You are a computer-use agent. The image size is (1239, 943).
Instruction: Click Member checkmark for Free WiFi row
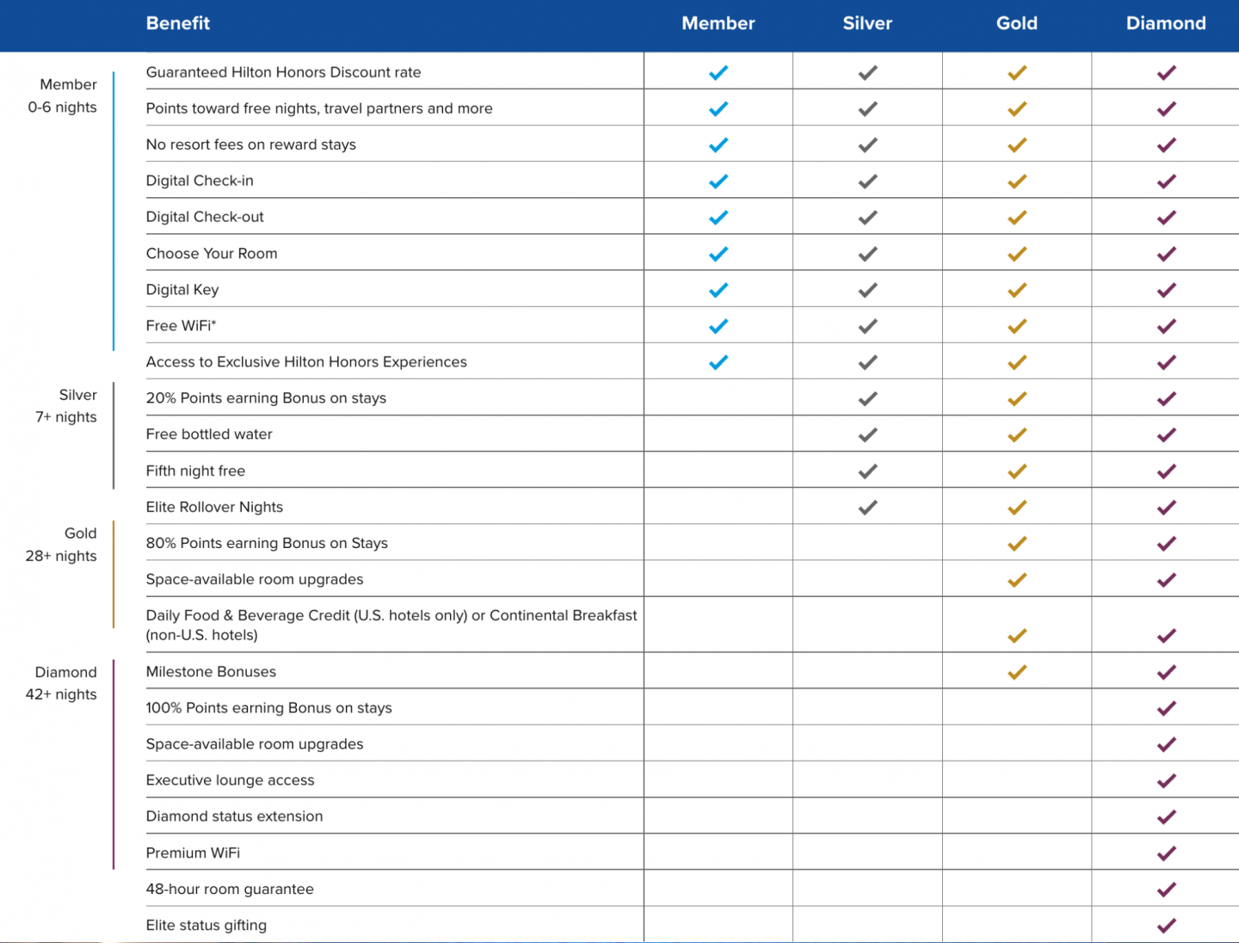coord(718,326)
